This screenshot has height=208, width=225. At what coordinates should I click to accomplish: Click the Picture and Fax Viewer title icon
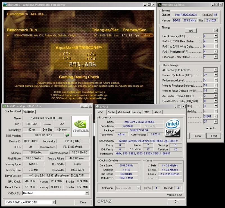coord(5,4)
